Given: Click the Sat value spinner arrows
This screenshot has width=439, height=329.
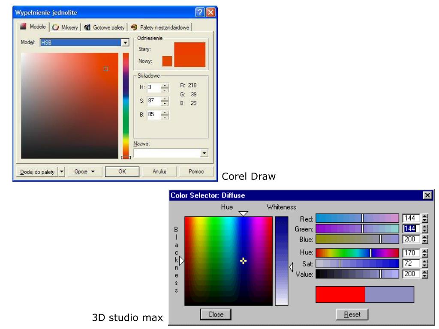Looking at the screenshot, I should (425, 263).
